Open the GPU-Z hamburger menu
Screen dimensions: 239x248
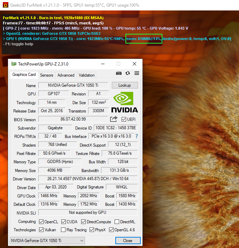(137, 73)
